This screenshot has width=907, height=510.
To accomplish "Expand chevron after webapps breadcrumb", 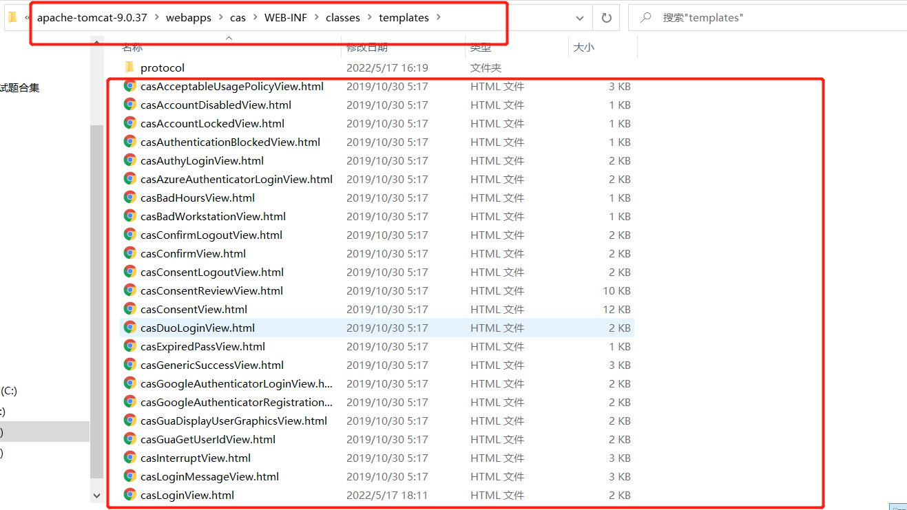I will 221,18.
